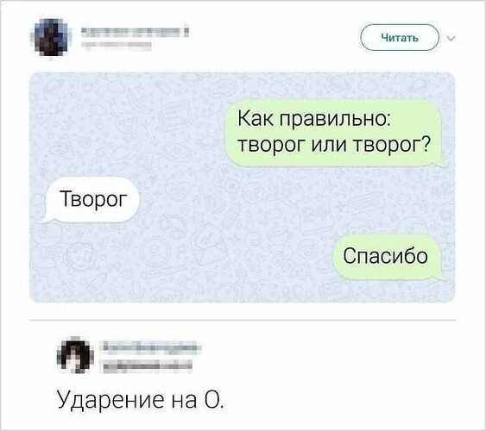Open the tweet author's pixelated avatar
Screen dimensions: 486x431
click(x=51, y=37)
